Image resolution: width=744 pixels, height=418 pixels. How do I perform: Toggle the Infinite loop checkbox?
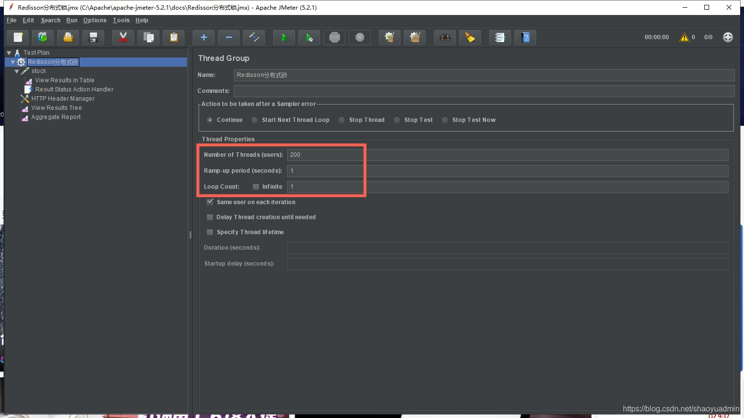pyautogui.click(x=256, y=187)
